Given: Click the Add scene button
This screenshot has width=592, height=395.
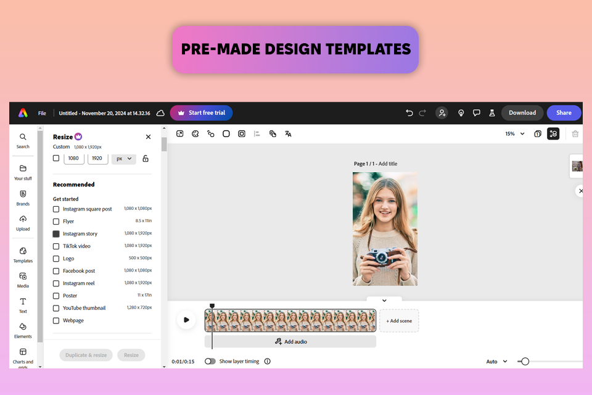Looking at the screenshot, I should click(x=399, y=320).
